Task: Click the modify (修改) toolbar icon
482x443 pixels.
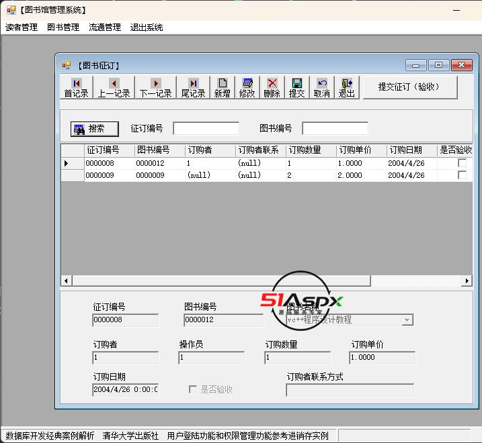Action: (247, 88)
